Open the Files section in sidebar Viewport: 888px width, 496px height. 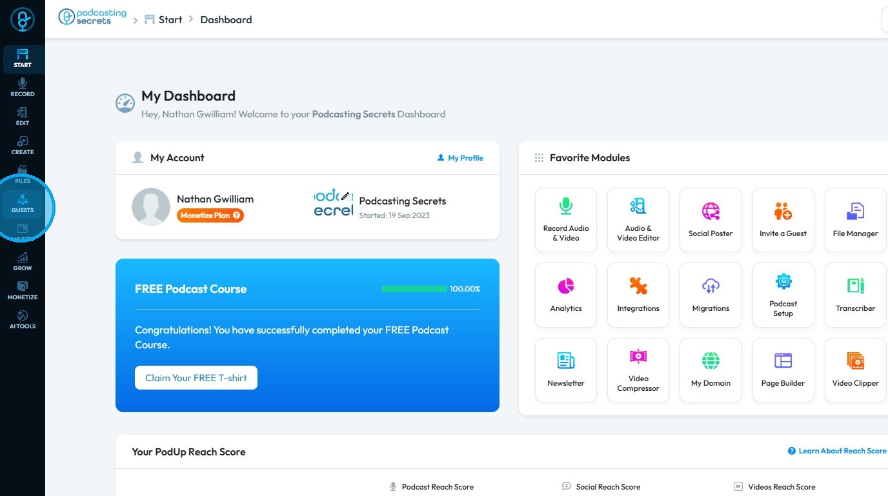point(23,175)
